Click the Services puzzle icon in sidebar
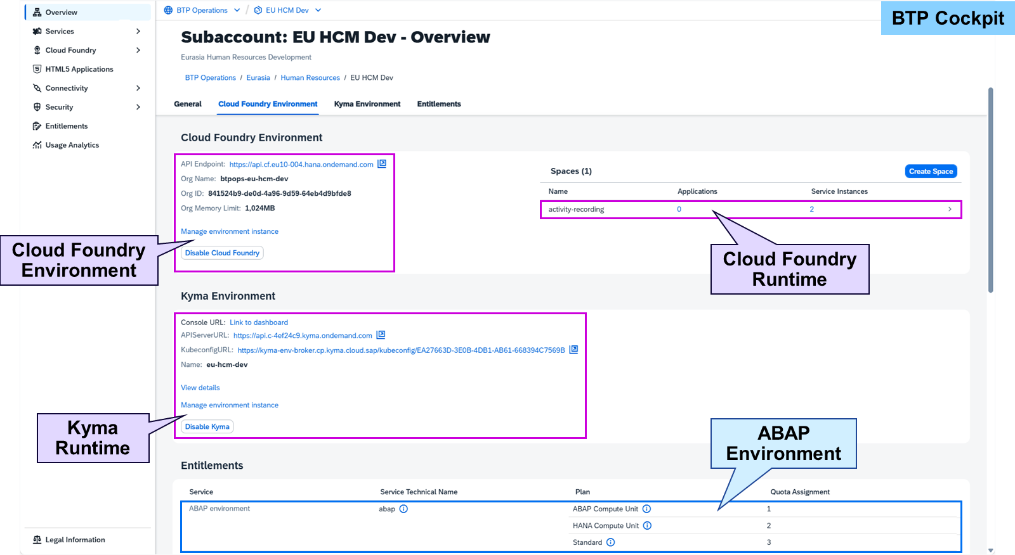 (37, 31)
